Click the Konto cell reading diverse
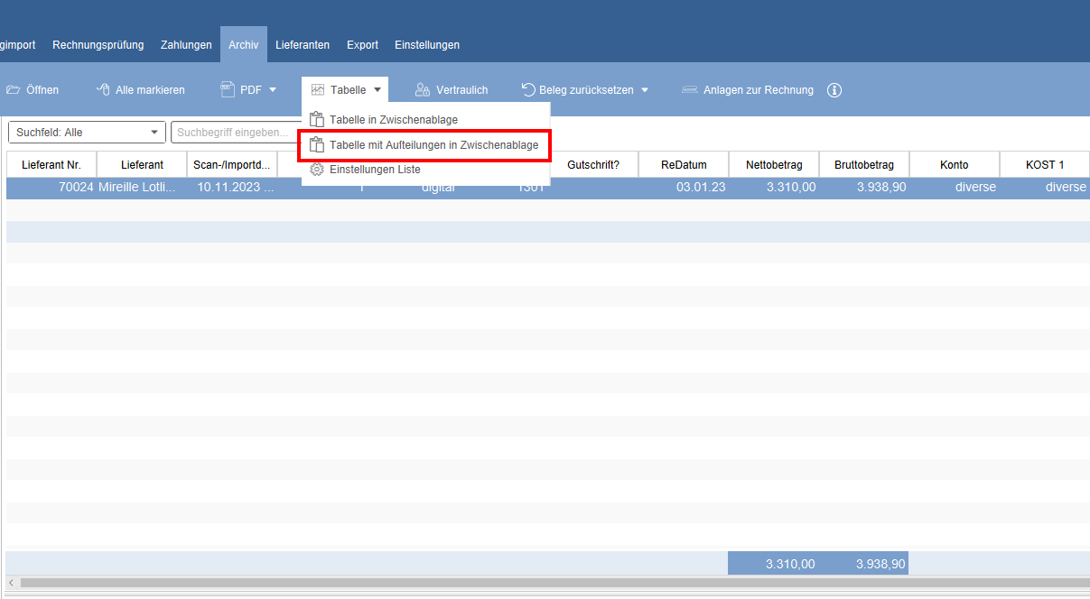 [x=955, y=188]
